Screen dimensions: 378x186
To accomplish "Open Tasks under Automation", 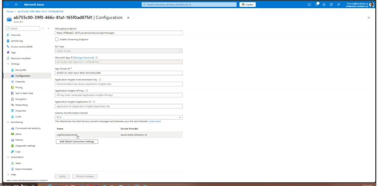I will (x=18, y=163).
